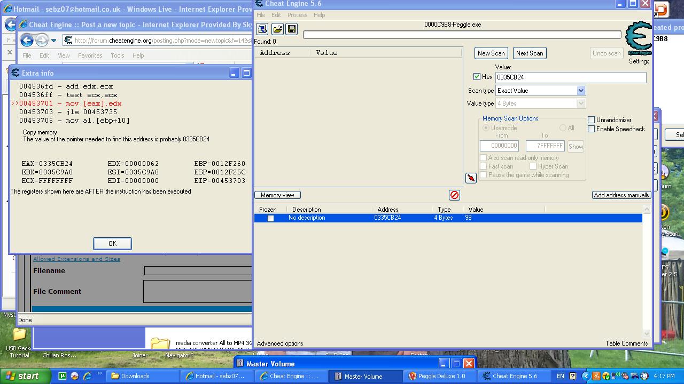The image size is (684, 384).
Task: Click Add address manually button
Action: click(621, 195)
